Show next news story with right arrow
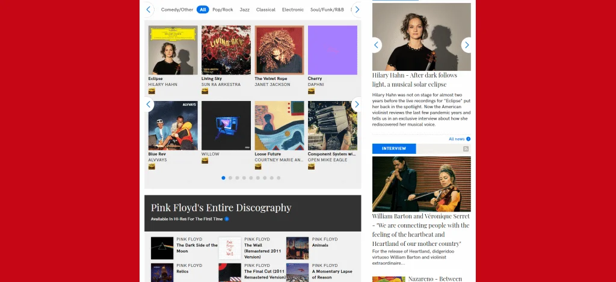 click(466, 45)
